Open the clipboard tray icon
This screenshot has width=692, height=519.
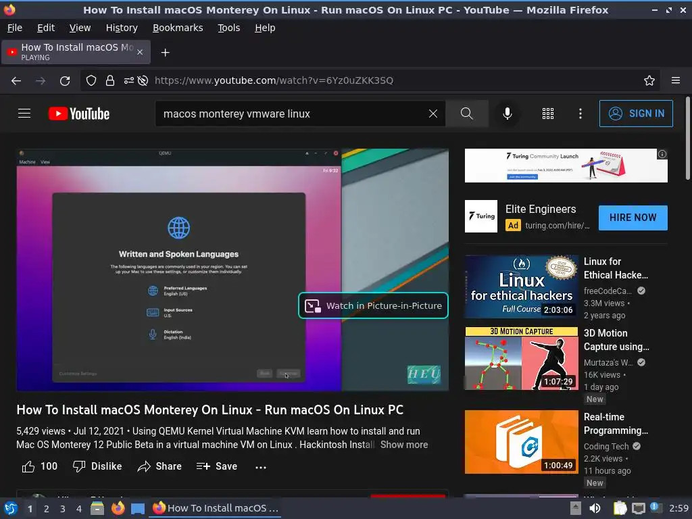point(620,508)
